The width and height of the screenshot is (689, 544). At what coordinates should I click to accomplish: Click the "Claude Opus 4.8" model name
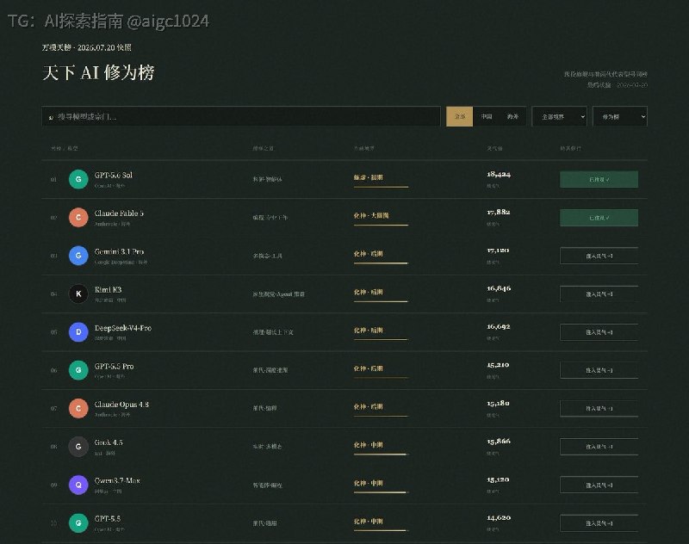click(121, 404)
